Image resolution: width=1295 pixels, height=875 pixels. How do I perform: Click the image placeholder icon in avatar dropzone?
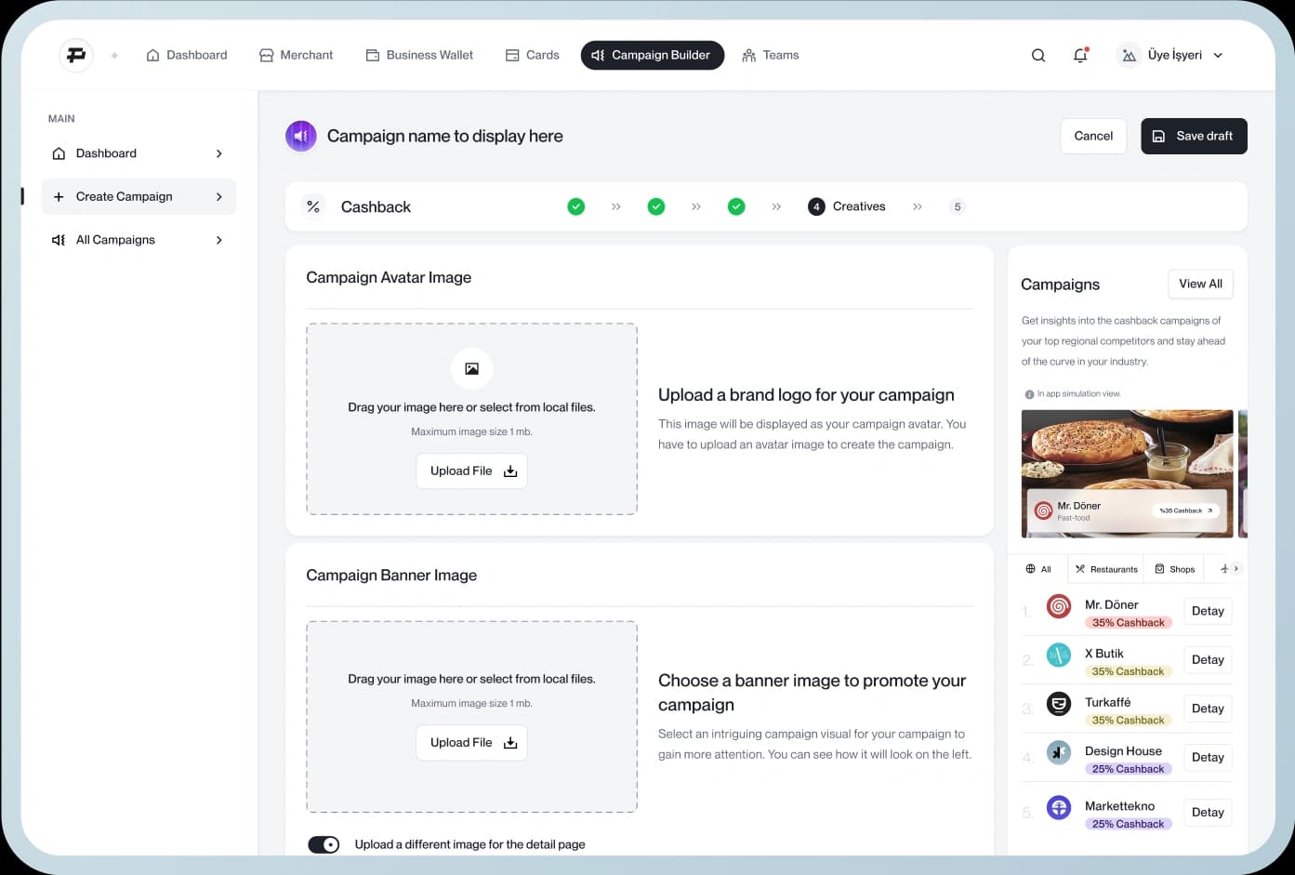point(471,368)
